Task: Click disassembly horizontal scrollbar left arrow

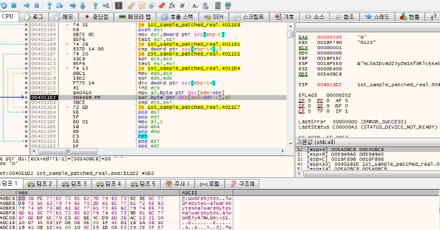Action: (x=34, y=151)
